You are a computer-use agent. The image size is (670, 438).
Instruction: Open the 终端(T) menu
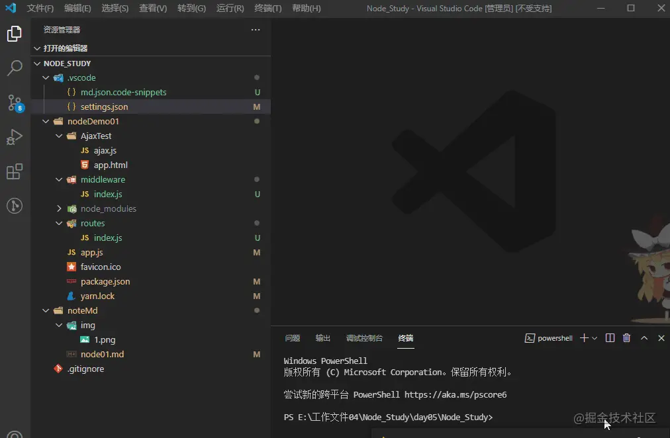[268, 8]
